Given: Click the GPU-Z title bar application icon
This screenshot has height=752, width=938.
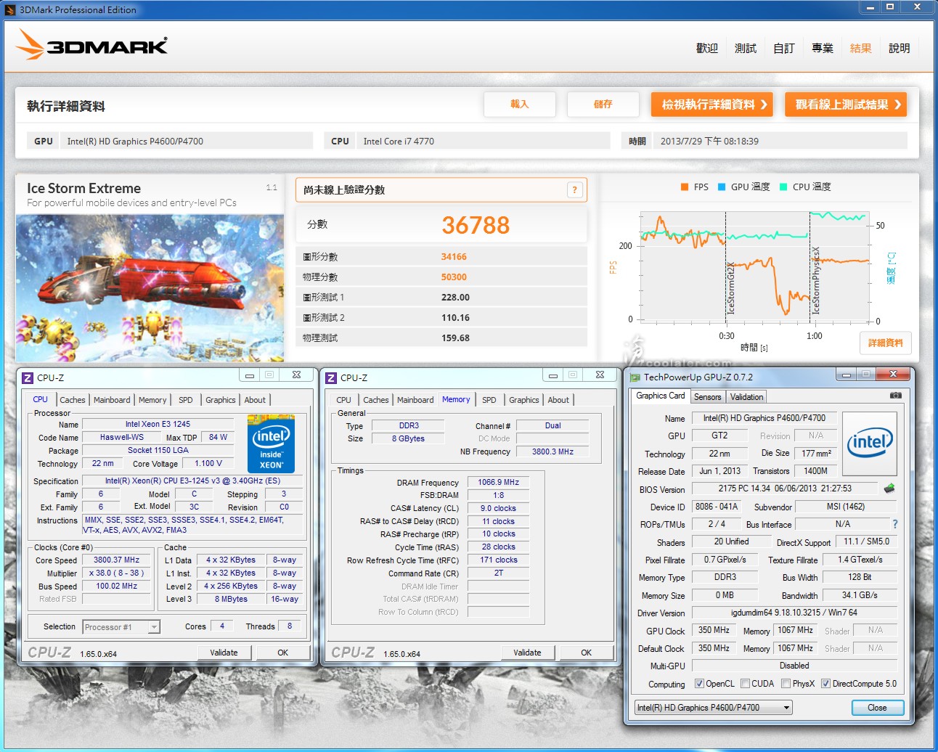Looking at the screenshot, I should pos(635,377).
